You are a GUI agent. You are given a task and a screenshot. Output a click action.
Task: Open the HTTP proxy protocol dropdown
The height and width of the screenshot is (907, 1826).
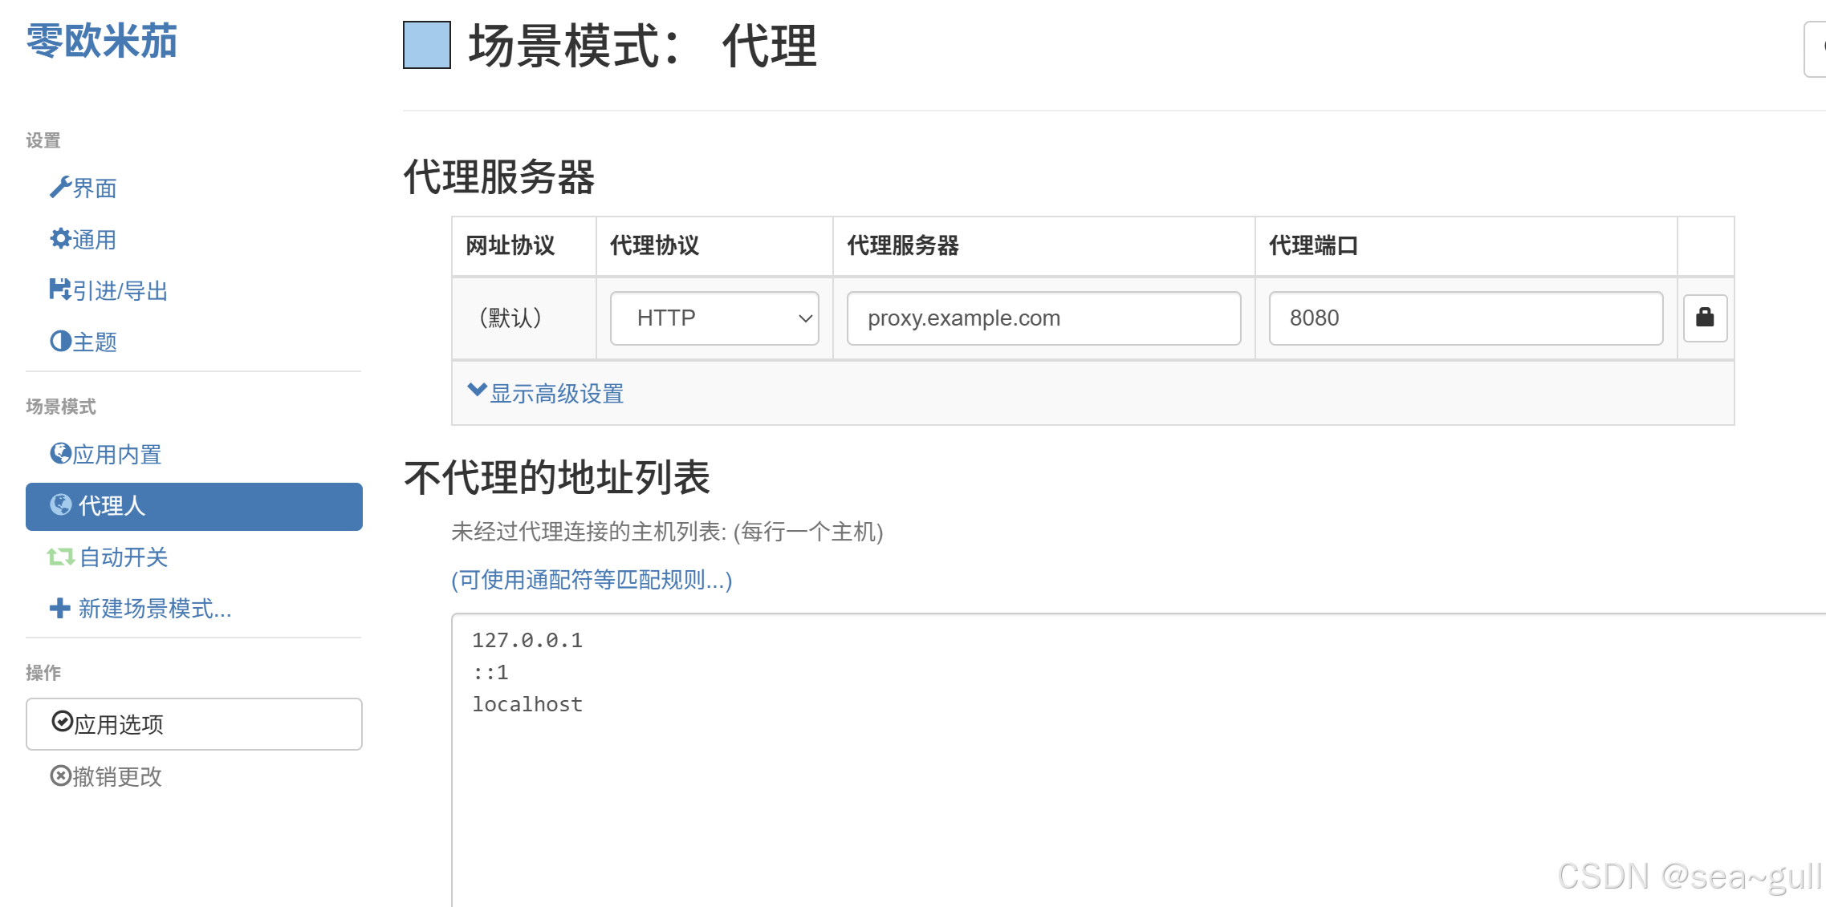tap(714, 318)
